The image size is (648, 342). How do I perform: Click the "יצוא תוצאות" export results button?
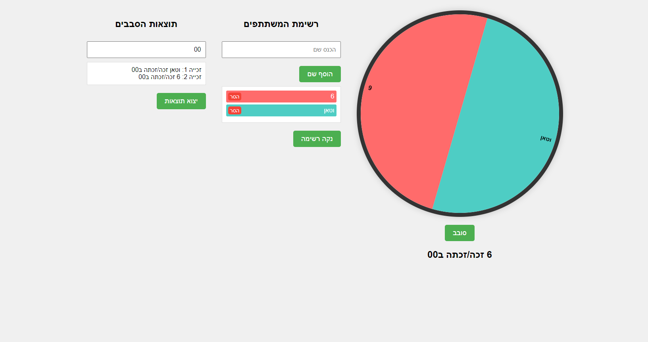coord(181,101)
